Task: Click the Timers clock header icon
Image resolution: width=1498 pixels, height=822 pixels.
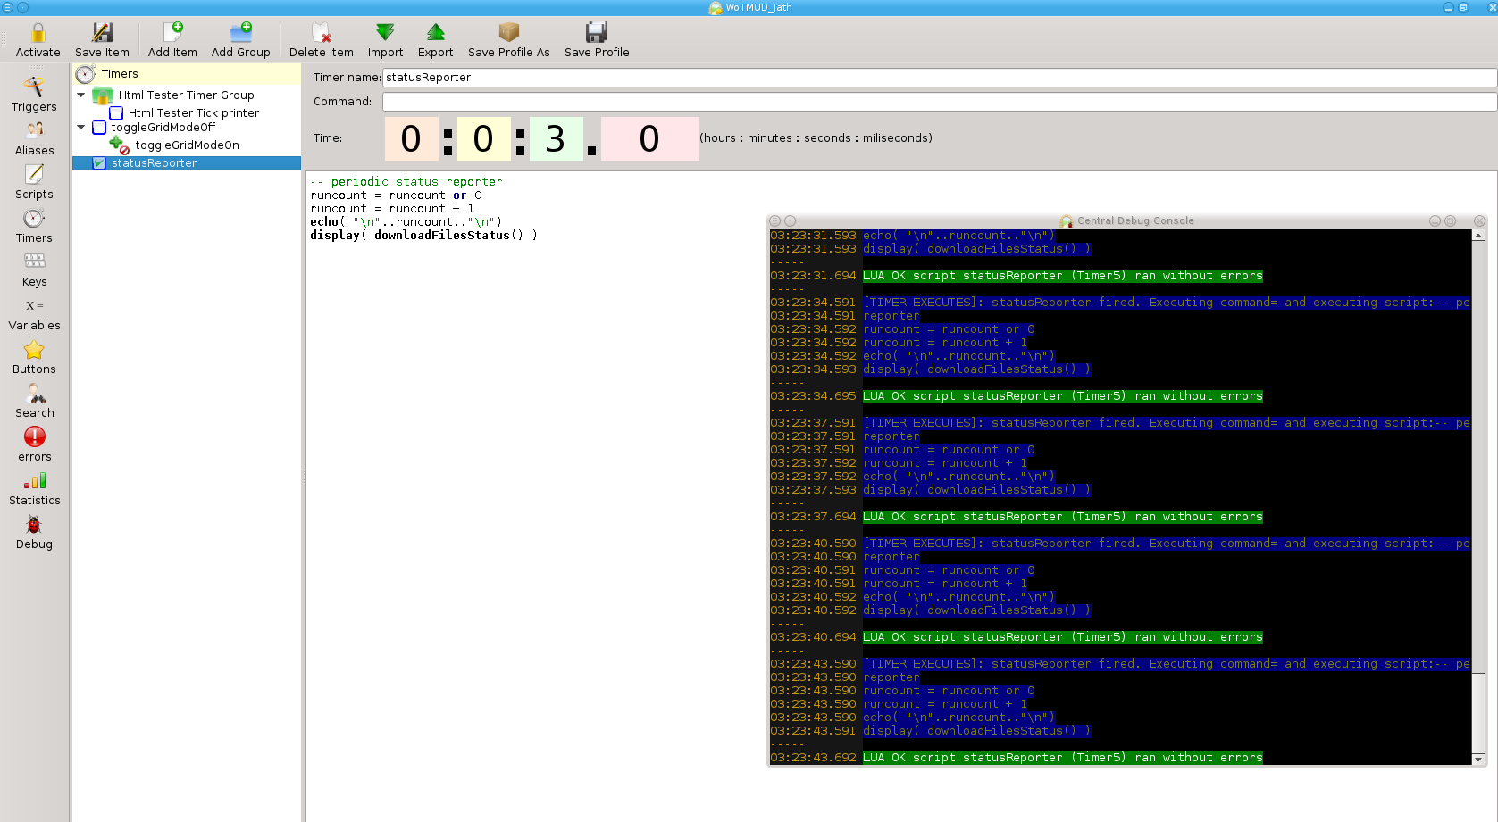Action: pyautogui.click(x=86, y=74)
